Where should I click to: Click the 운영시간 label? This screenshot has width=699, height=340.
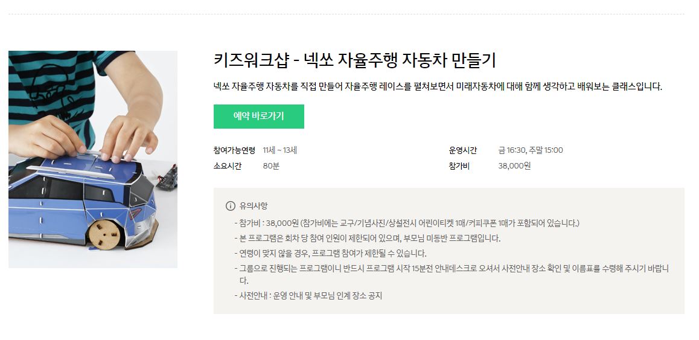[463, 150]
